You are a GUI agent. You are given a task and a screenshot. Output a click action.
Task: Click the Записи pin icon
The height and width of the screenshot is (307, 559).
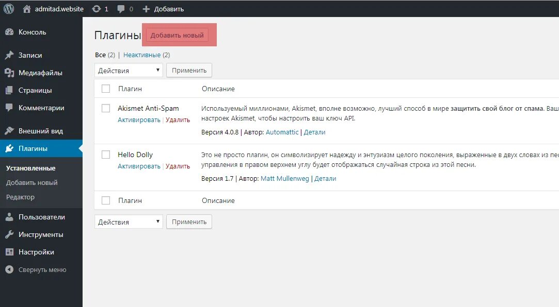coord(9,55)
